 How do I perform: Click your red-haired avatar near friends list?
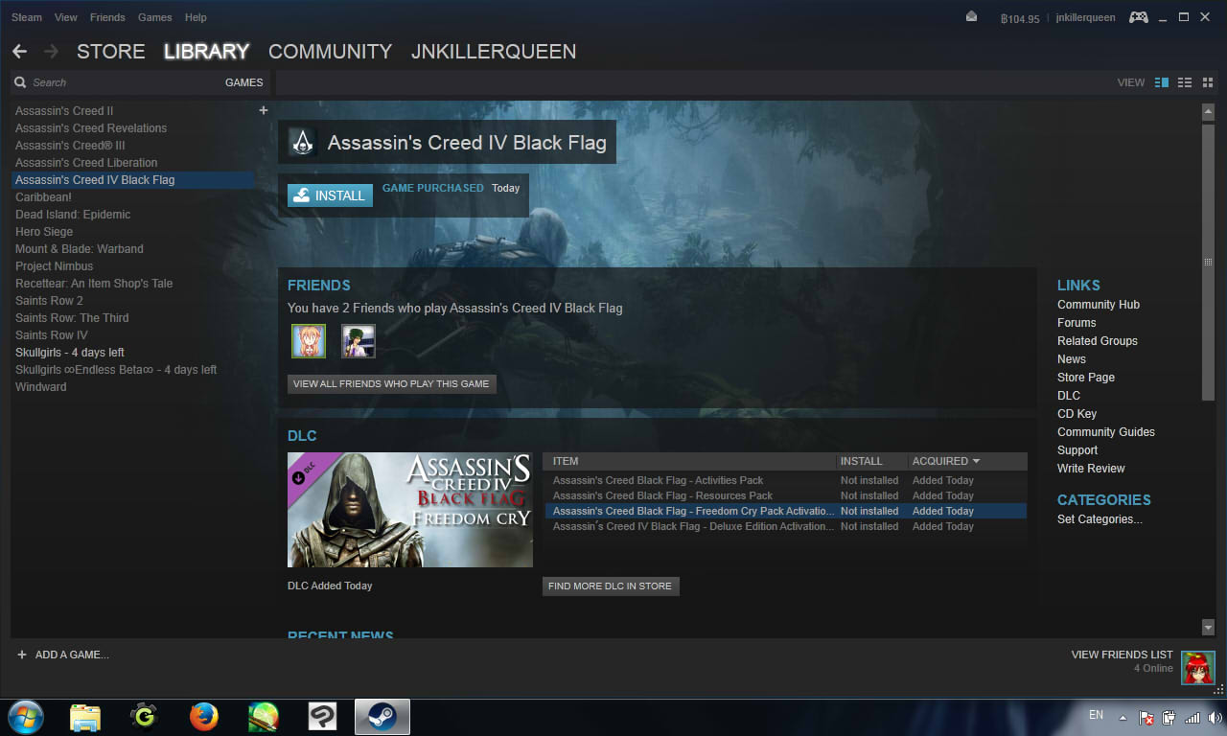1198,668
